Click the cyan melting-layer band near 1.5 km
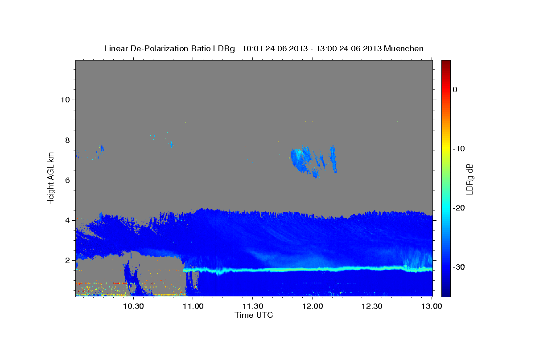The height and width of the screenshot is (356, 535). 308,270
